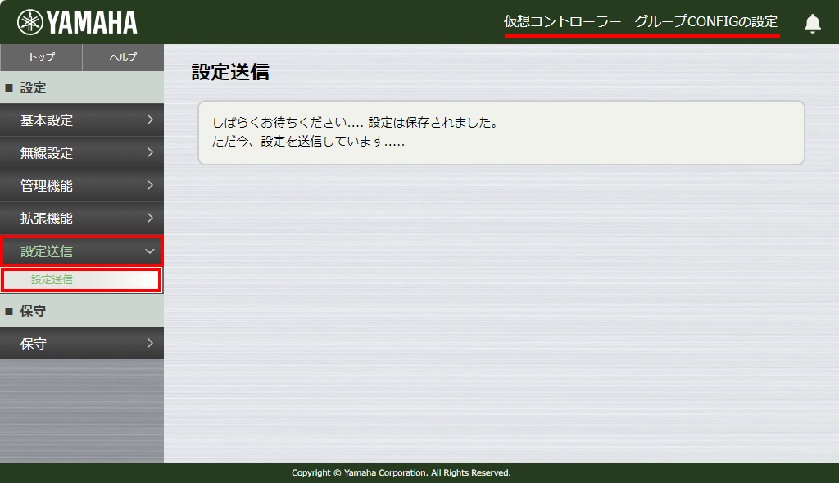The image size is (839, 483).
Task: Click the 設定送信 open chevron
Action: coord(152,251)
